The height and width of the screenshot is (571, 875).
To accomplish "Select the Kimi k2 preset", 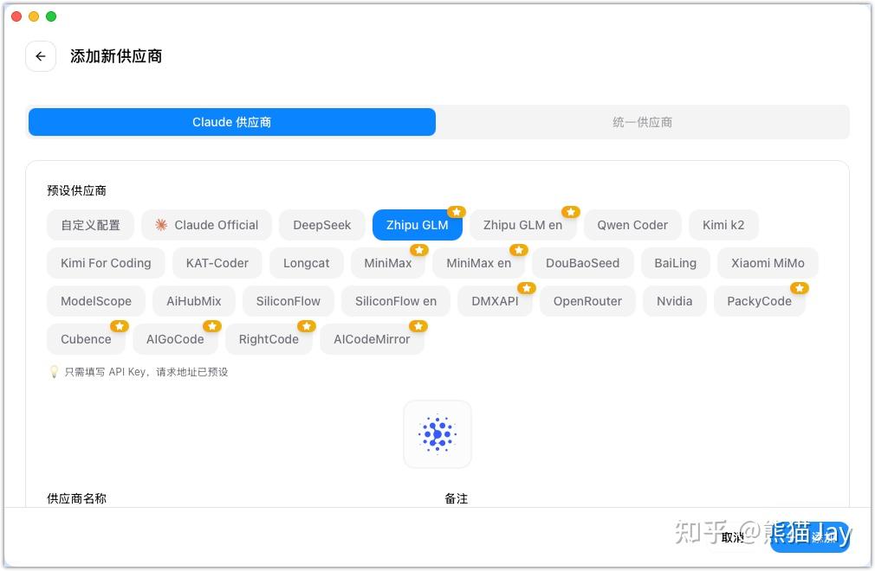I will 723,225.
